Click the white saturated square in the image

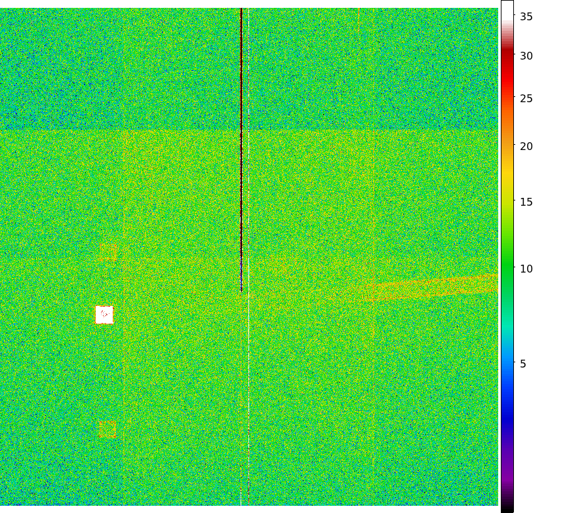point(104,314)
